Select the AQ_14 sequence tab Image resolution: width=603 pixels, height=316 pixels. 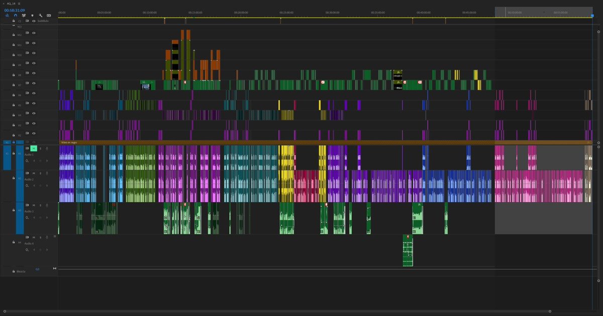click(12, 4)
